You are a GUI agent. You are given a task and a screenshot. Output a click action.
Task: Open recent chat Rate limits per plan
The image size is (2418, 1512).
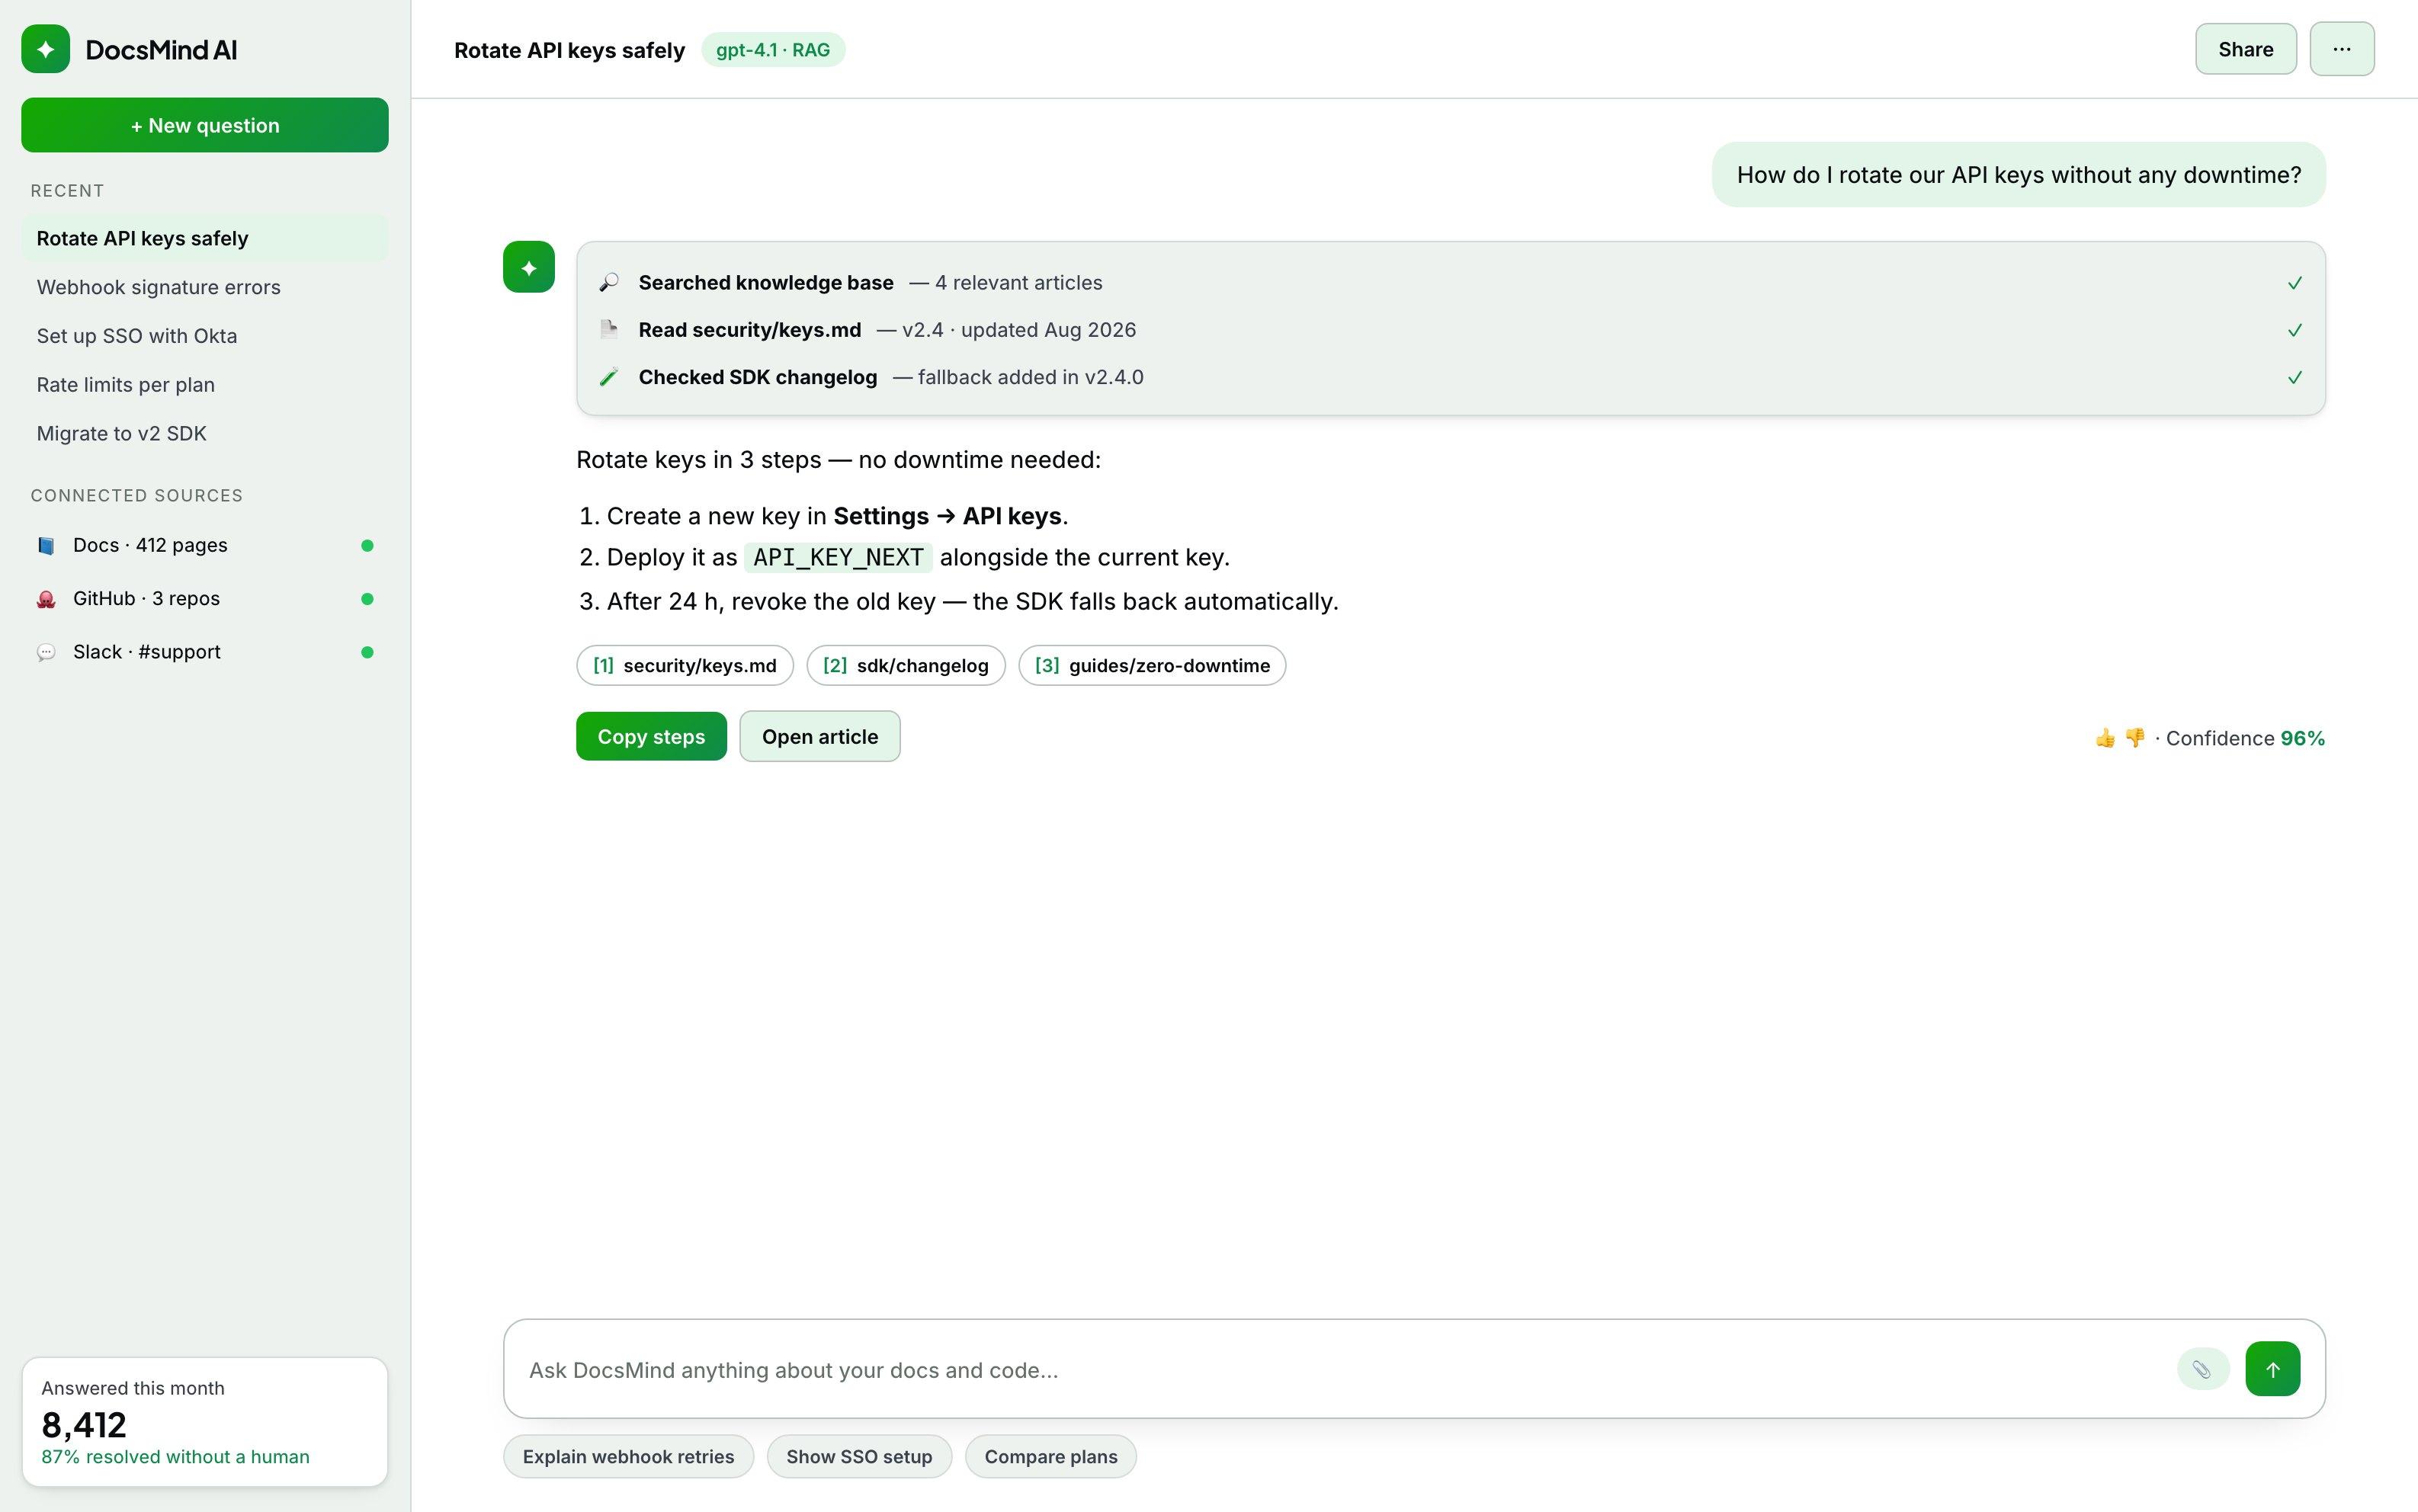(x=205, y=385)
